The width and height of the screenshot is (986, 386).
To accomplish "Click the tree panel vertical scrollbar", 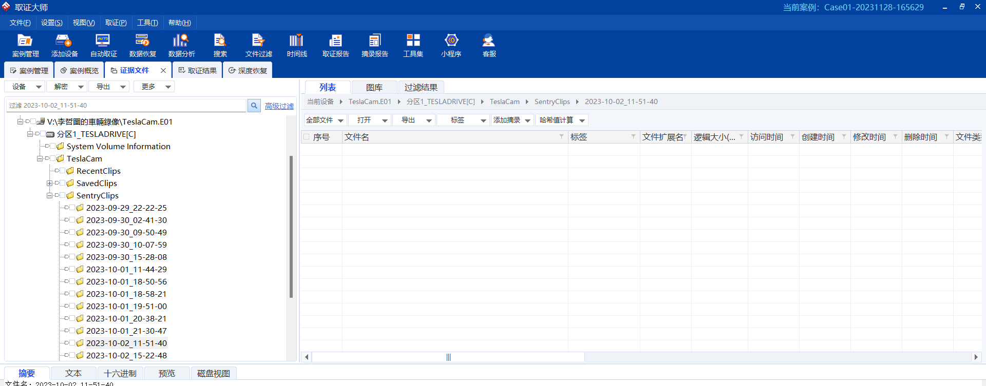I will (x=291, y=227).
